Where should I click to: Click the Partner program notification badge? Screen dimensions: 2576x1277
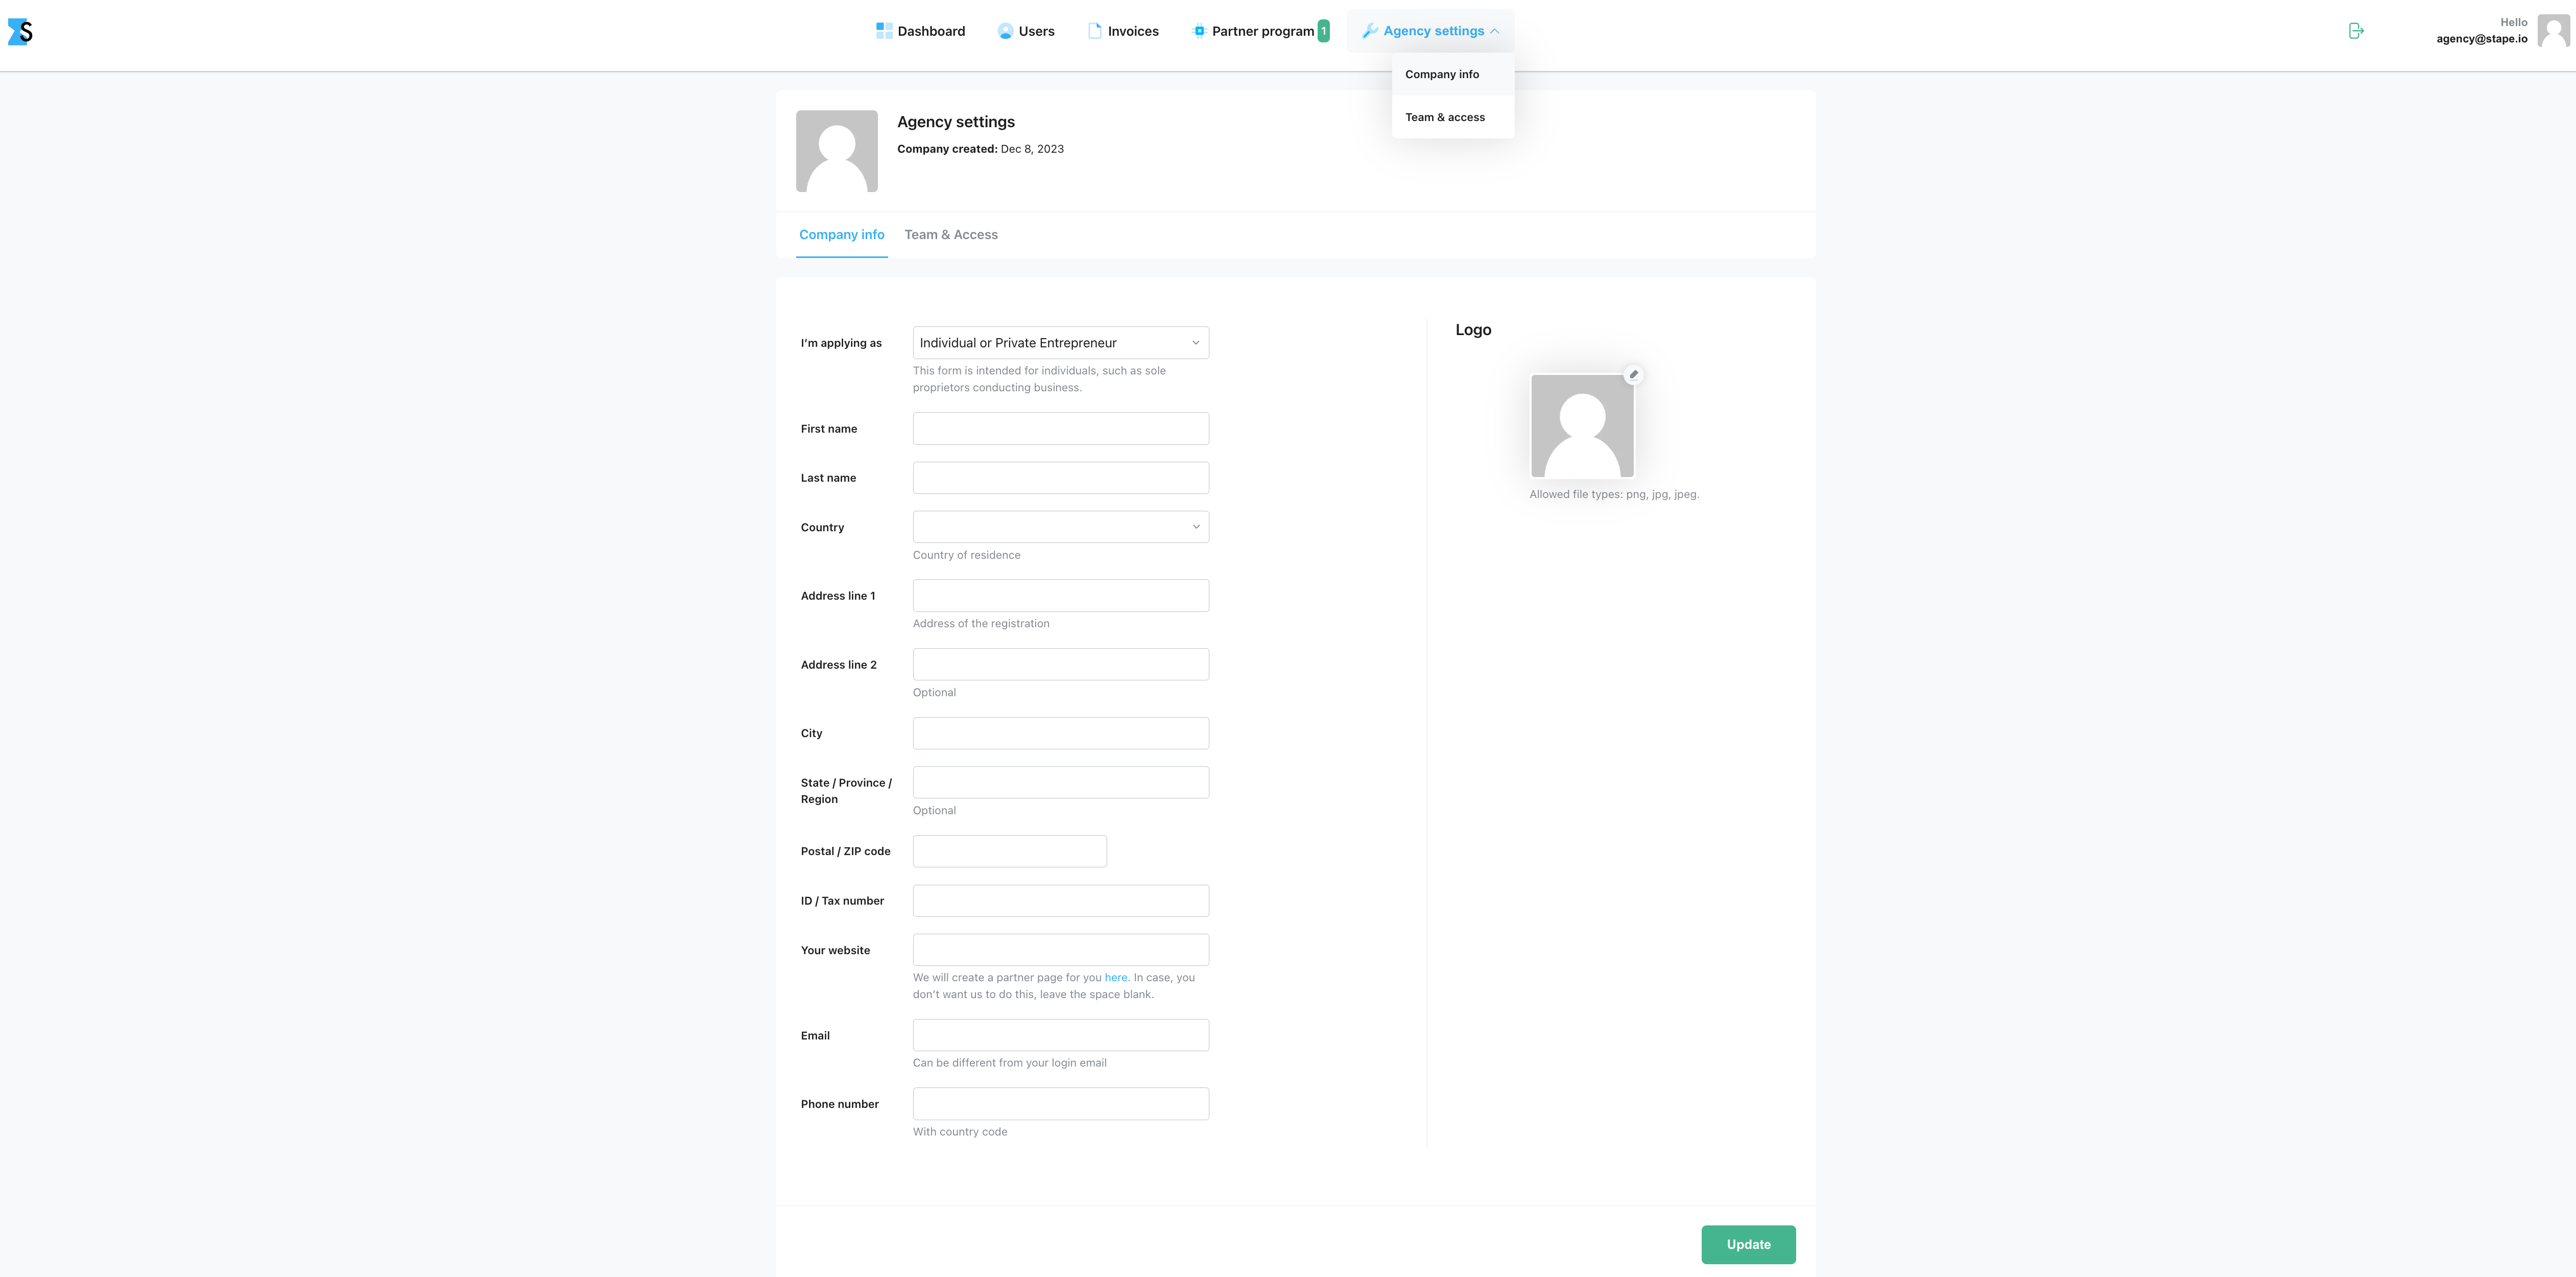(1323, 31)
